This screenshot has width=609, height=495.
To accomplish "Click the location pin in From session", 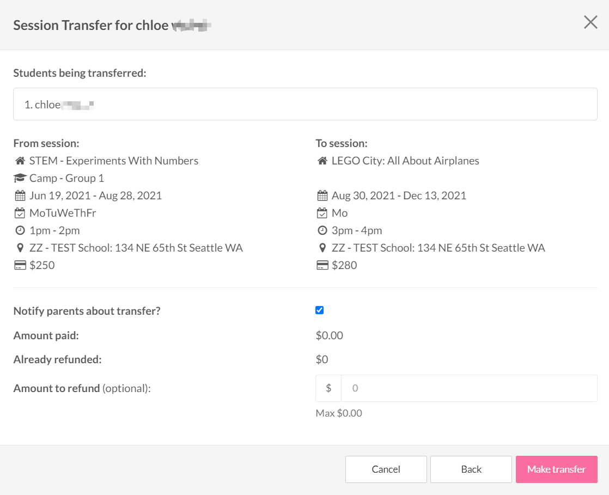I will pos(20,248).
